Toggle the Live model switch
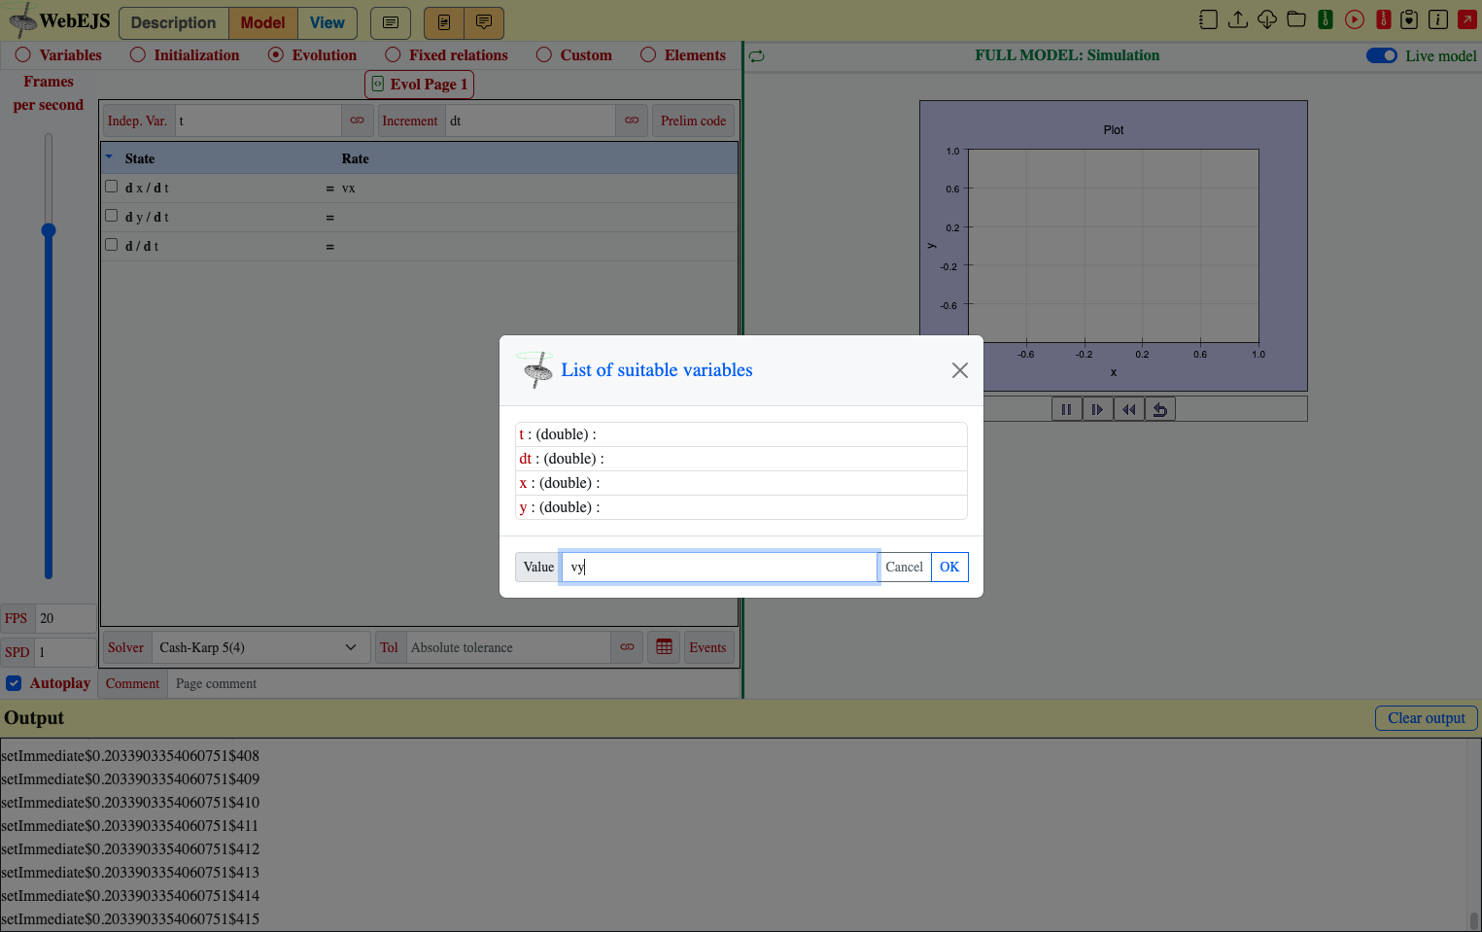This screenshot has height=932, width=1482. pos(1382,55)
